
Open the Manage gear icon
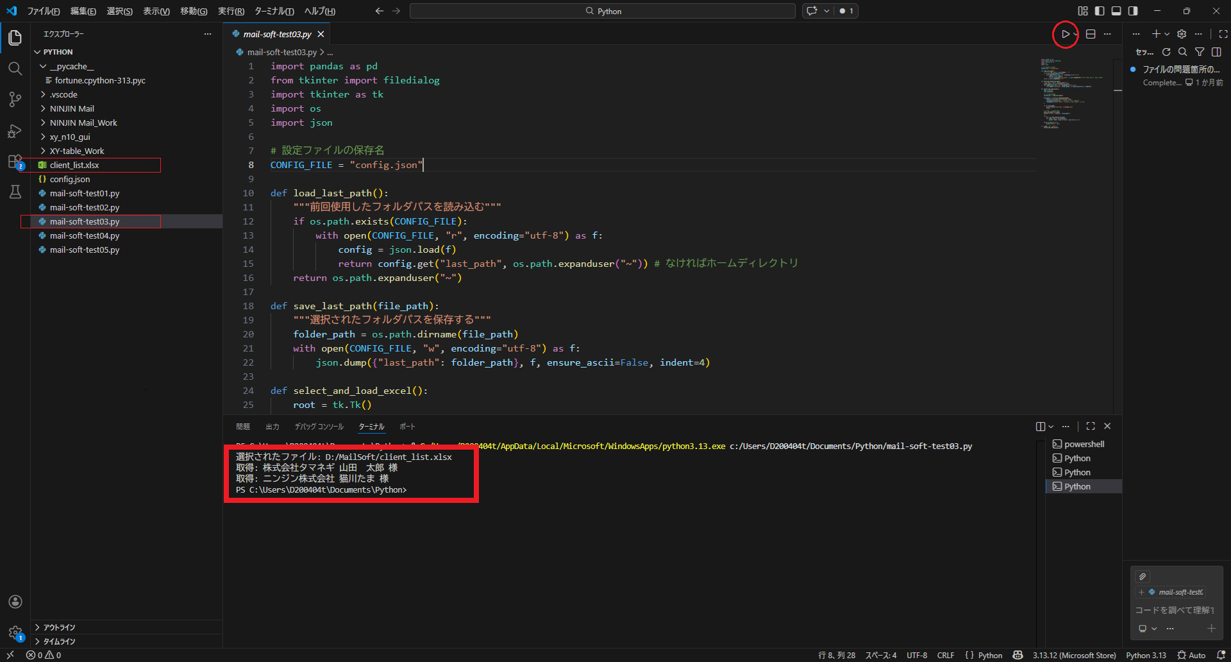point(15,632)
